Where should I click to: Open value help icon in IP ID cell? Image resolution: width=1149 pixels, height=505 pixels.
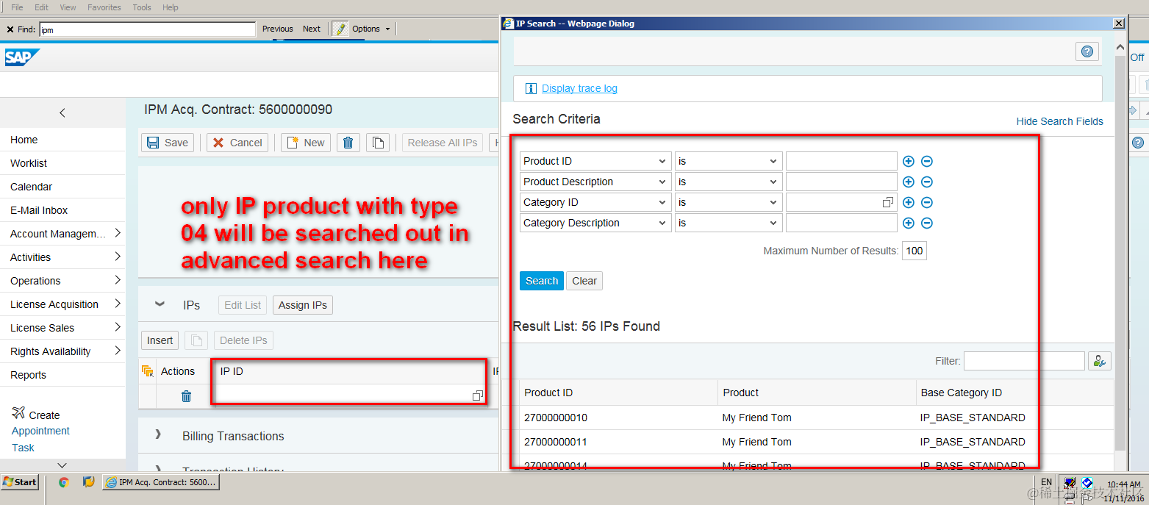click(x=478, y=395)
